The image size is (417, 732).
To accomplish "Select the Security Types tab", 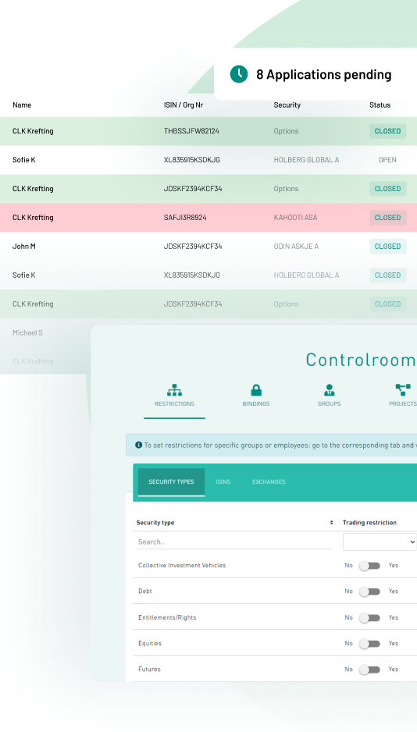I will coord(171,481).
